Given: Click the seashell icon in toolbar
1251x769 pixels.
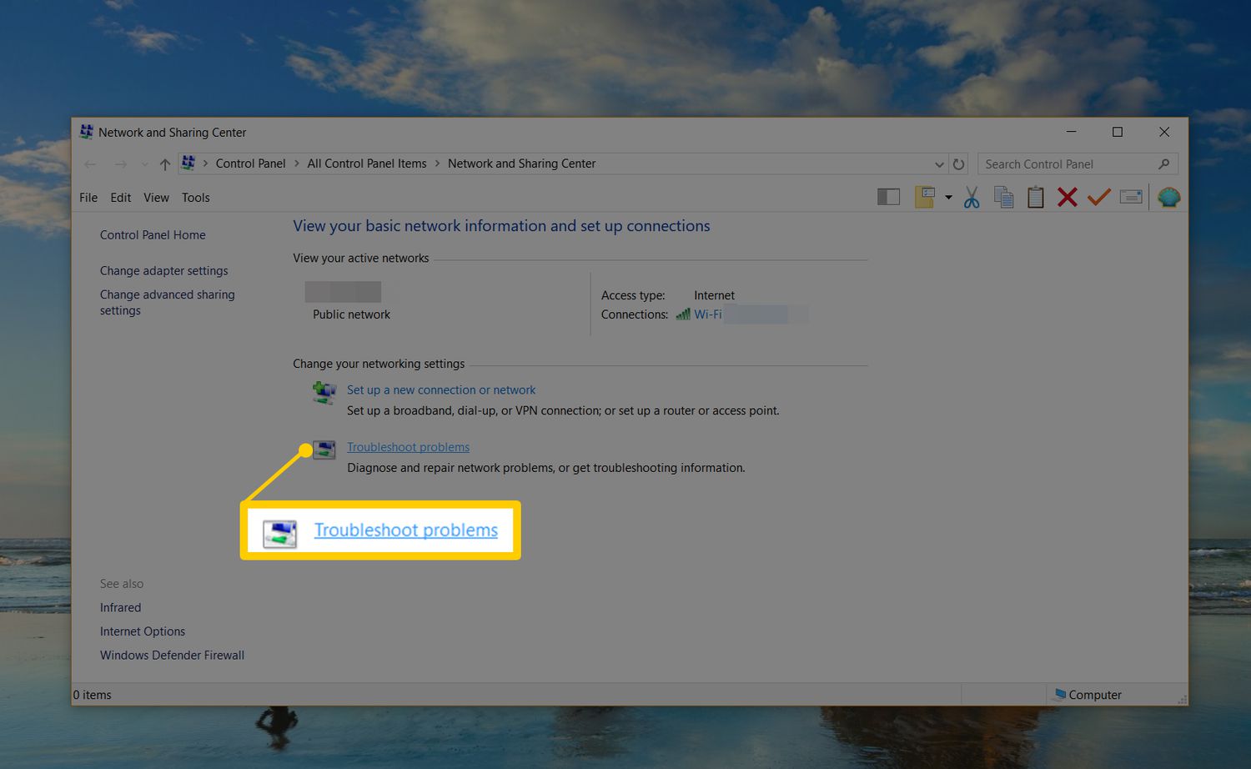Looking at the screenshot, I should click(x=1168, y=198).
